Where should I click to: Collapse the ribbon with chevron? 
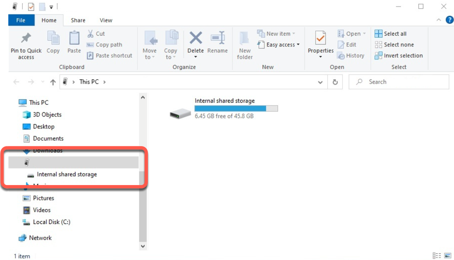439,20
